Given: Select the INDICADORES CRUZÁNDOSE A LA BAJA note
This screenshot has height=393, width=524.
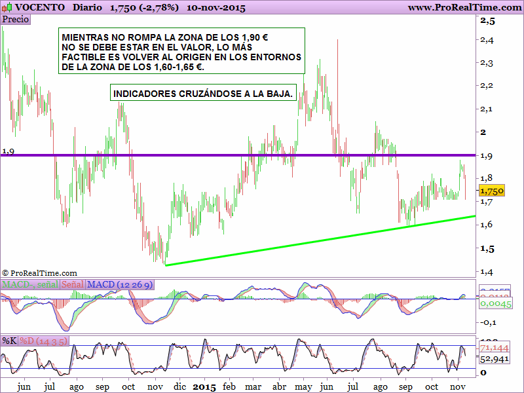Looking at the screenshot, I should [203, 92].
